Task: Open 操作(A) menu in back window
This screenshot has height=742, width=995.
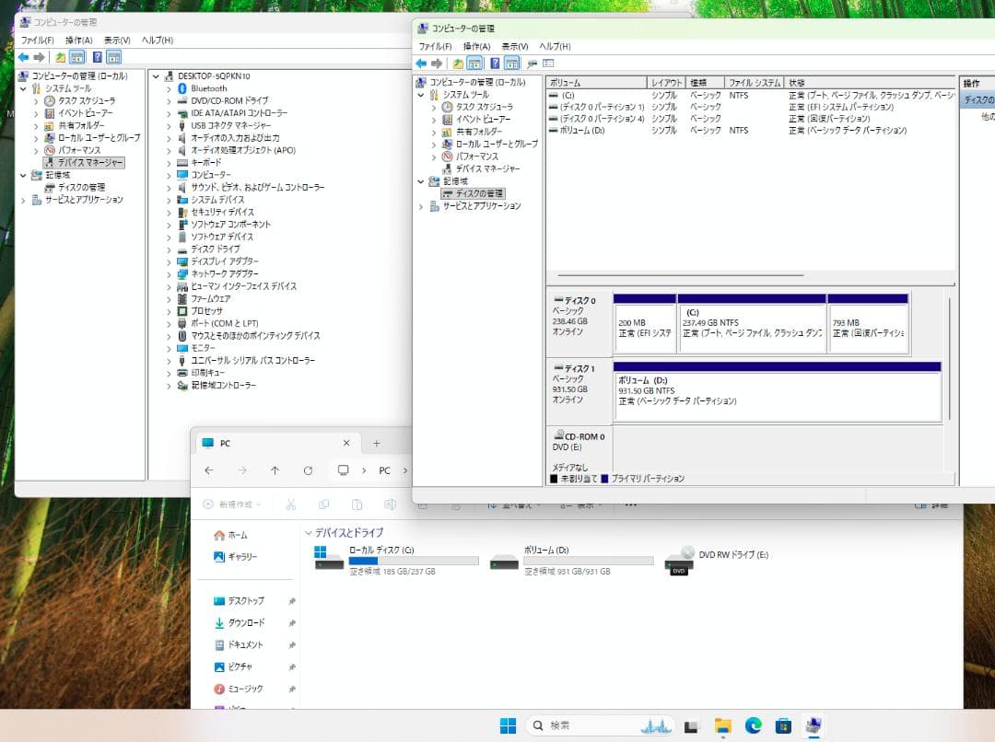Action: pyautogui.click(x=78, y=40)
